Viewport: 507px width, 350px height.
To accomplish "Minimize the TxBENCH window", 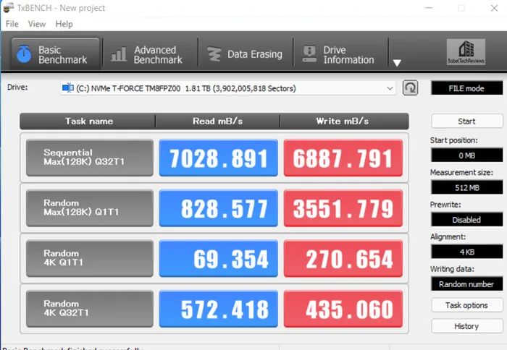I will point(429,8).
